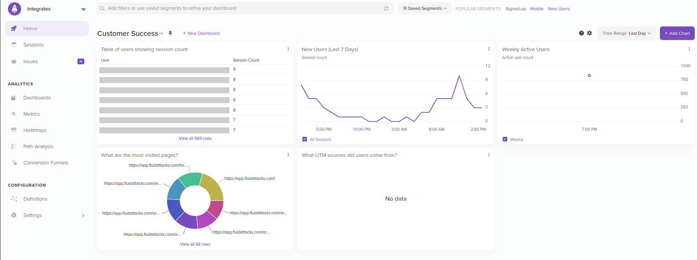Click the pin dashboard icon
Image resolution: width=697 pixels, height=260 pixels.
pos(170,33)
